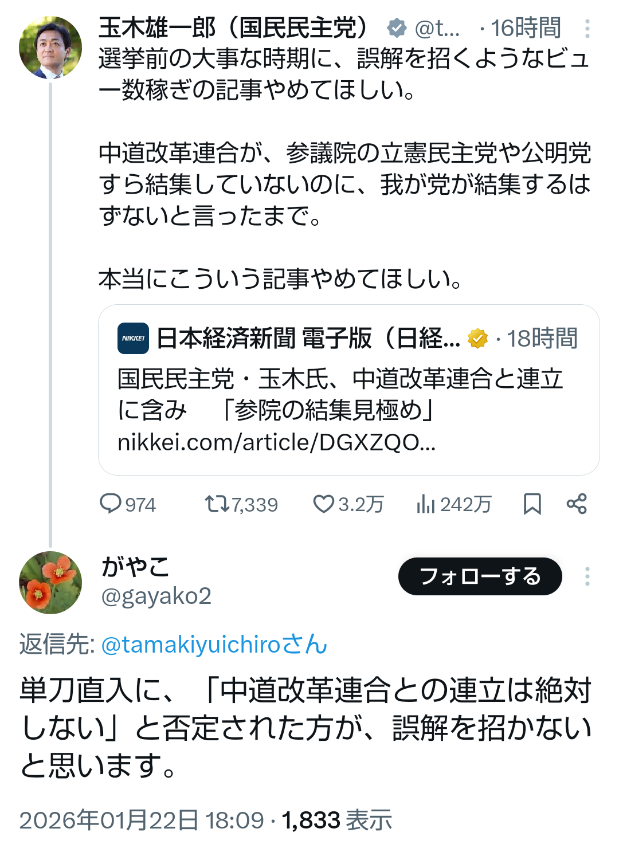
Task: Click the gold verified badge on 日経
Action: coord(477,338)
